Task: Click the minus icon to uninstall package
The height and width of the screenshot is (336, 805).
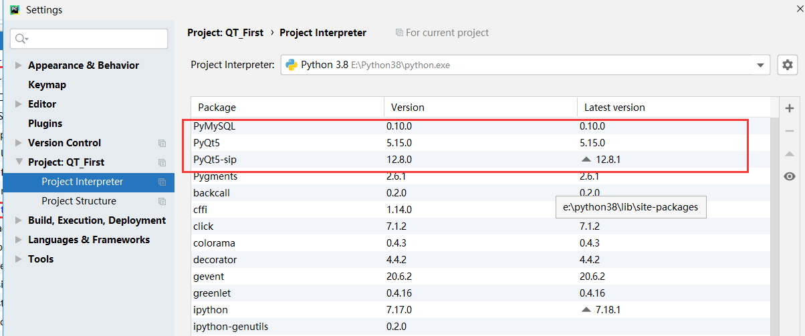Action: [x=790, y=131]
